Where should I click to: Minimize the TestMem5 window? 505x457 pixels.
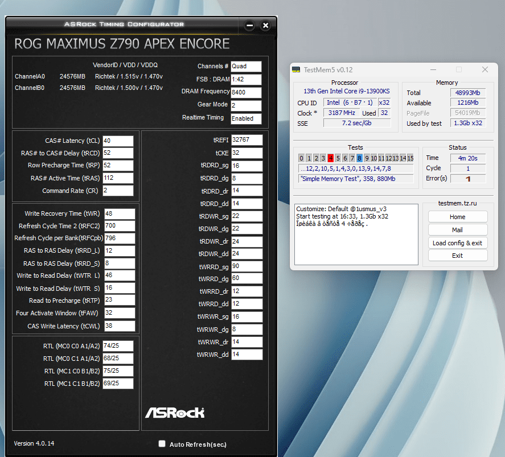(433, 69)
